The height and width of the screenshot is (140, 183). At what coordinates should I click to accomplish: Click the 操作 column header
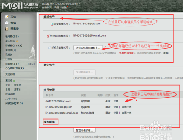(116, 95)
